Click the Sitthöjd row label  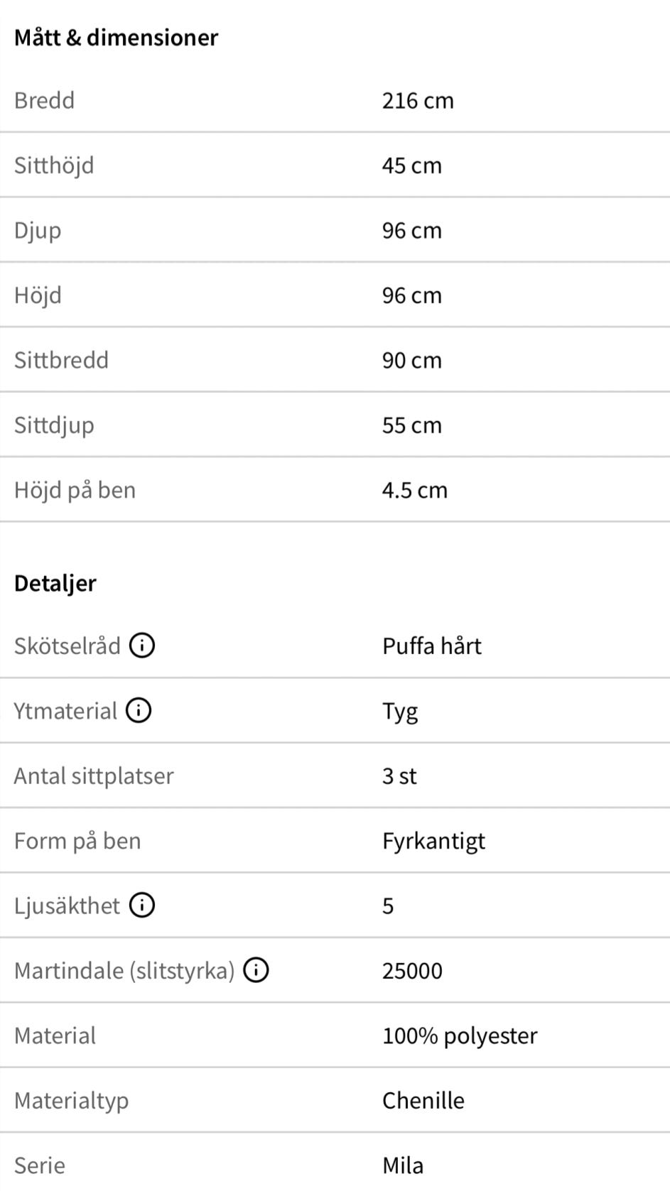(54, 165)
